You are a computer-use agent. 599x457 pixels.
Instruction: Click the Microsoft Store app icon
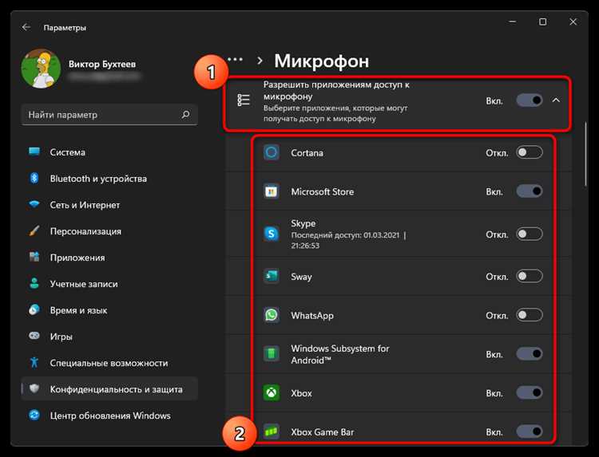[x=272, y=191]
